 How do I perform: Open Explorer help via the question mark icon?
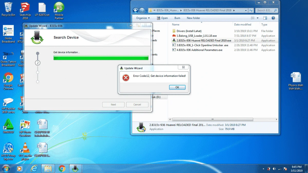pos(273,18)
